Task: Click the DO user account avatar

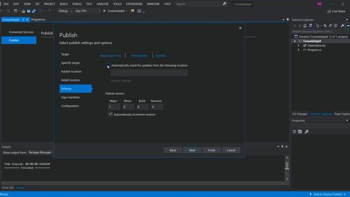Action: [319, 4]
